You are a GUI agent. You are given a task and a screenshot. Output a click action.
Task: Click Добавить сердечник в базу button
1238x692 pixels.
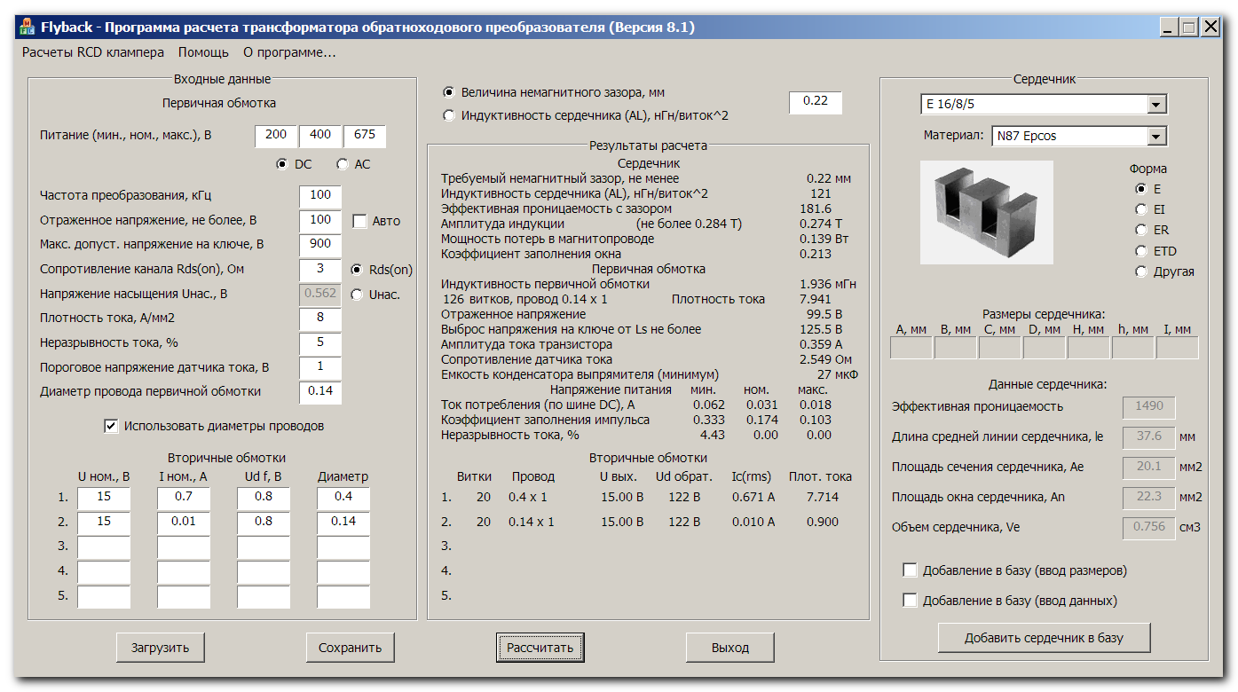(x=1044, y=638)
